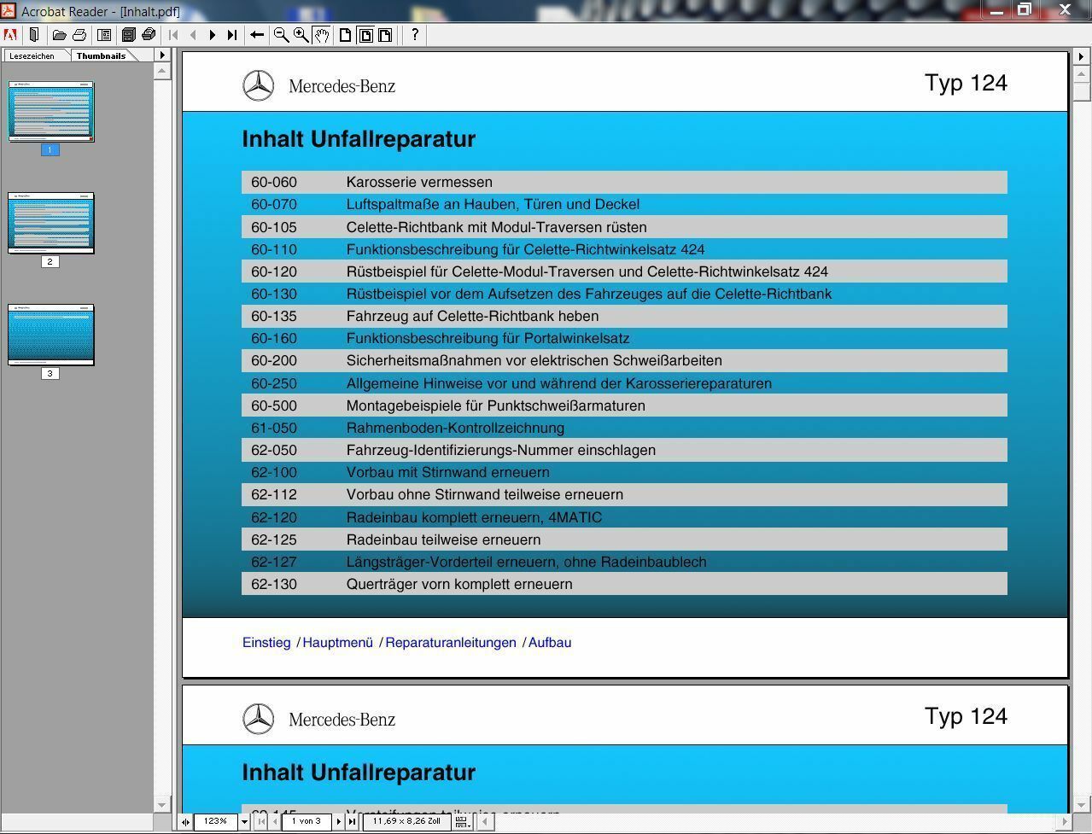Jump to last page from top toolbar

pyautogui.click(x=232, y=35)
